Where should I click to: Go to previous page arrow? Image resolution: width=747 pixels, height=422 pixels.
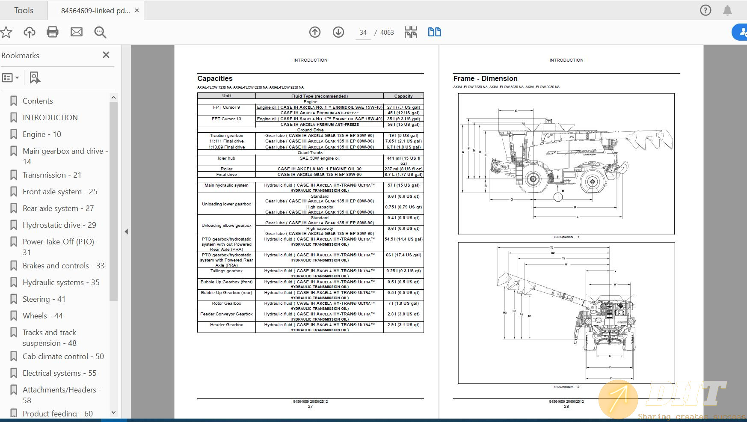[315, 32]
